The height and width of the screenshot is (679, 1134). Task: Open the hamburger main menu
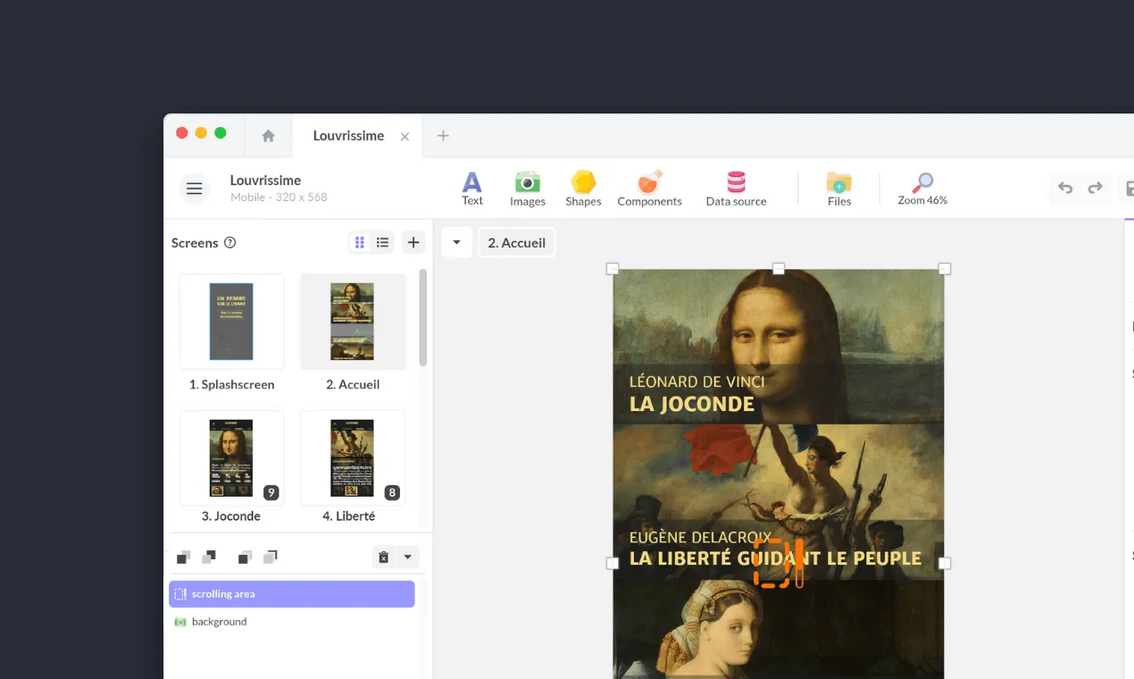click(194, 189)
